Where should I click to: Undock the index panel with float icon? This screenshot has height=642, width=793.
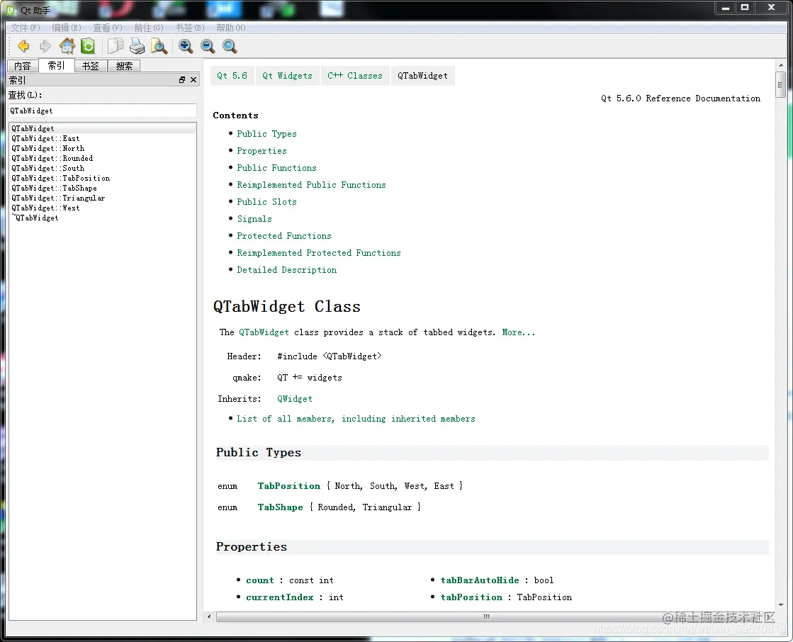coord(182,80)
